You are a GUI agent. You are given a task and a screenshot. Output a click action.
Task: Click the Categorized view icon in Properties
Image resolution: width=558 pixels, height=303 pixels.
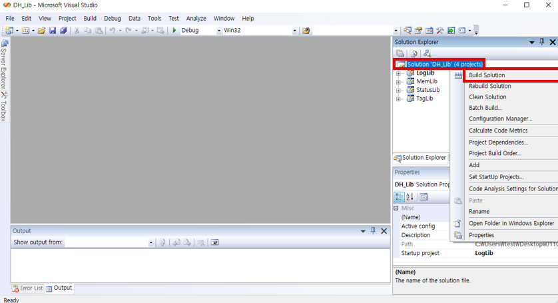[400, 197]
